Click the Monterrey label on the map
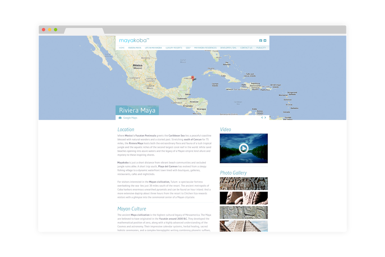The height and width of the screenshot is (257, 385). pos(146,58)
